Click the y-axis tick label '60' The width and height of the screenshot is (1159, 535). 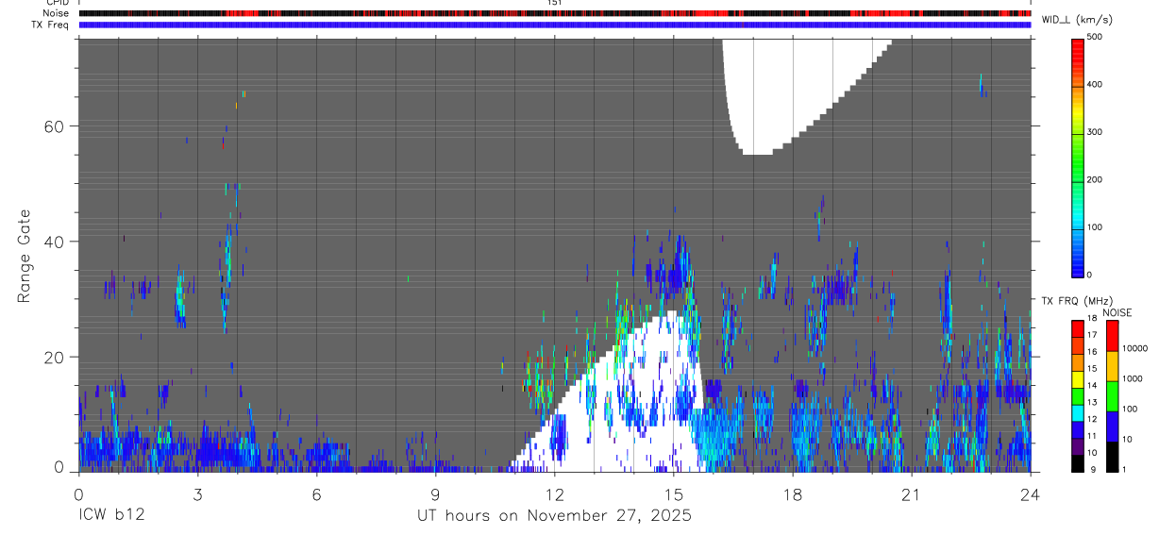pyautogui.click(x=56, y=125)
